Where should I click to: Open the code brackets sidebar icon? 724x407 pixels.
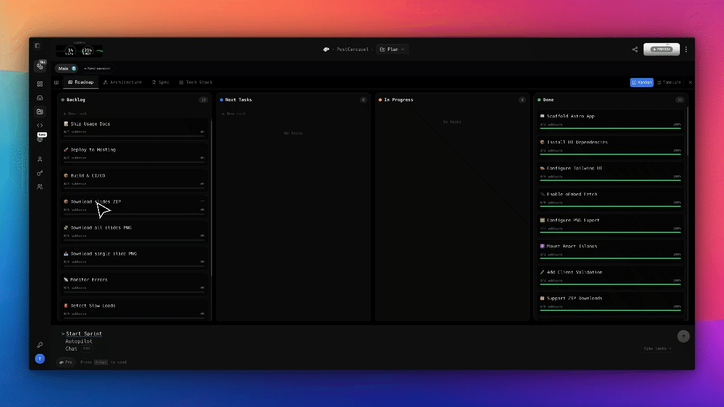click(x=40, y=125)
